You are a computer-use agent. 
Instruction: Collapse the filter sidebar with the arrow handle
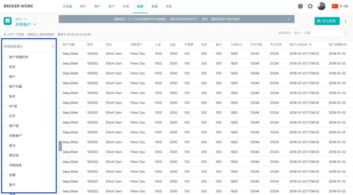tap(60, 146)
